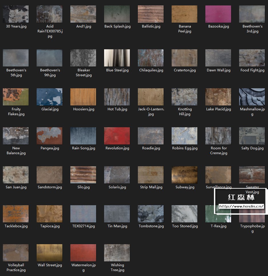The width and height of the screenshot is (268, 276).
Task: Select the 30 Years.jpg thumbnail
Action: 16,14
